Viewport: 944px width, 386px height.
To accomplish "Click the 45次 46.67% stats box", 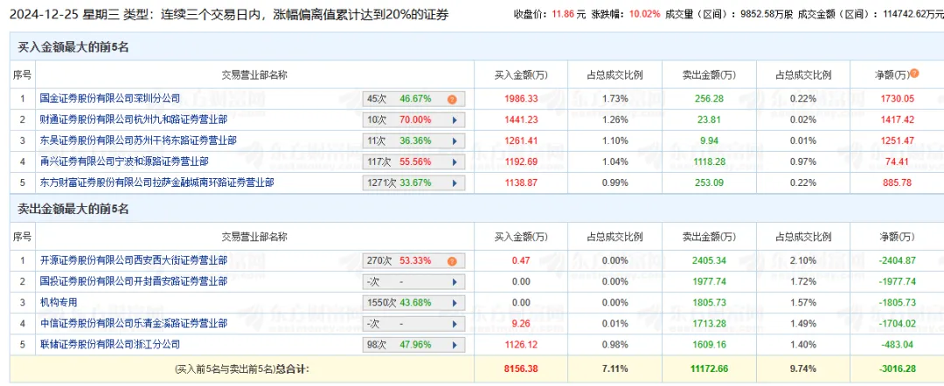I will coord(414,99).
